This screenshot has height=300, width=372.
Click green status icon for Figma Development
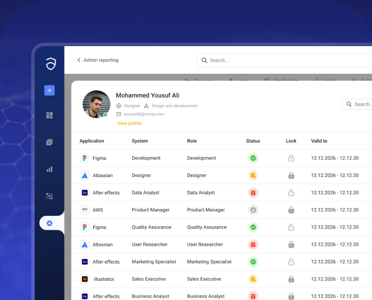point(253,158)
